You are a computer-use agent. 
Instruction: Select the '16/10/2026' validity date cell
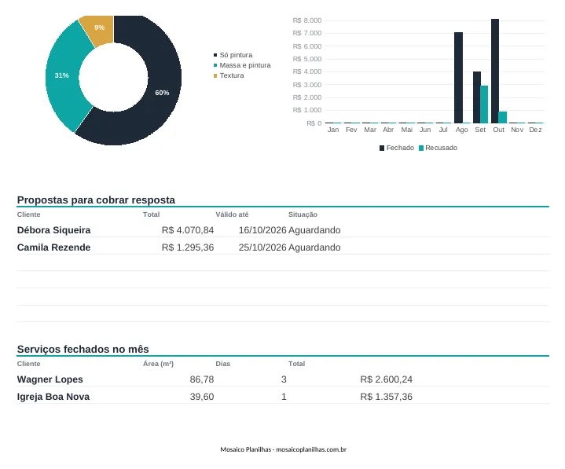coord(262,230)
